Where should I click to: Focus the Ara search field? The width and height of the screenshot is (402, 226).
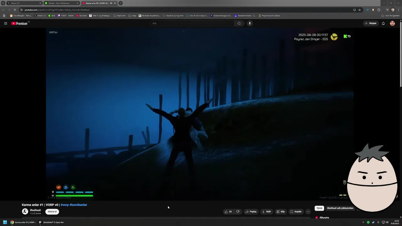(192, 23)
